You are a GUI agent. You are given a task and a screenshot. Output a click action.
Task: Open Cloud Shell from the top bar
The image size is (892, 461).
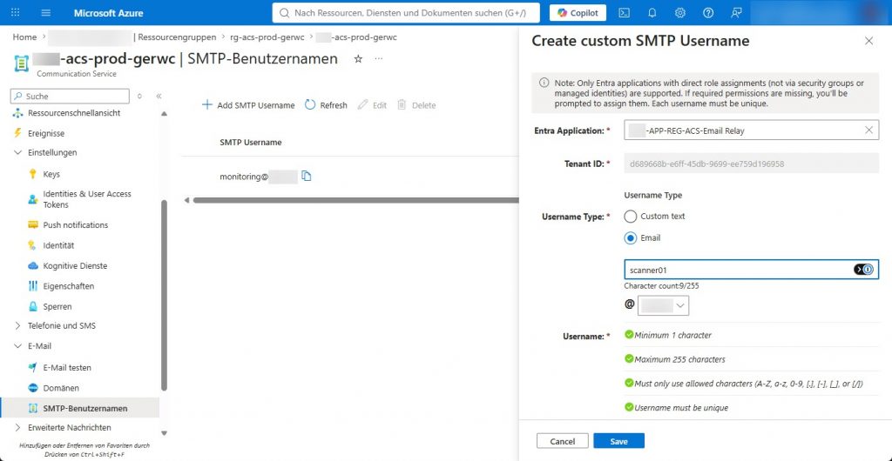click(x=624, y=12)
